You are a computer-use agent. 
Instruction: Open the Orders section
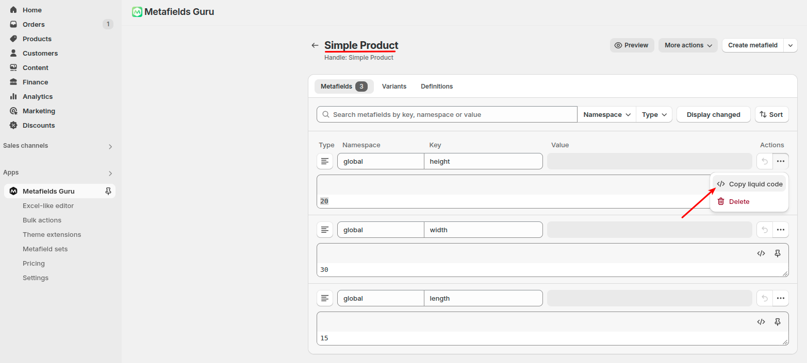coord(34,24)
